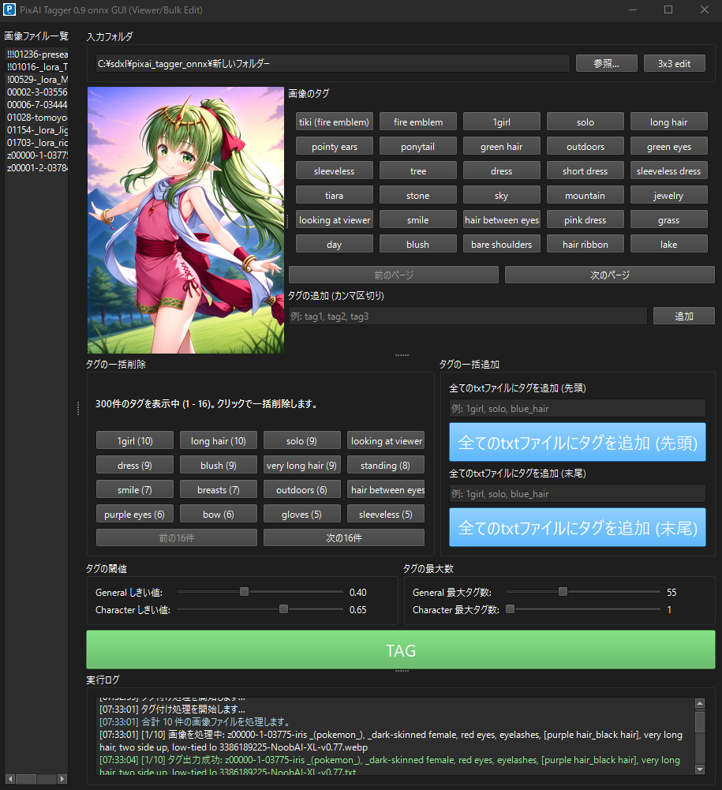Bulk delete the standing (8) tag
The height and width of the screenshot is (790, 722).
tap(385, 466)
